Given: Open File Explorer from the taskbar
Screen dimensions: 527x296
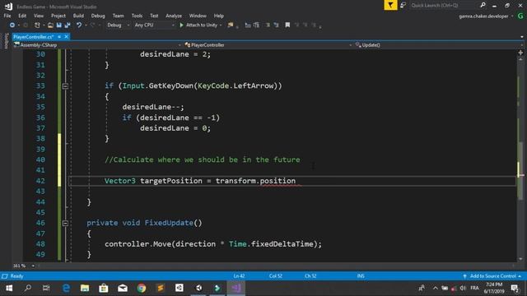Looking at the screenshot, I should click(x=85, y=288).
